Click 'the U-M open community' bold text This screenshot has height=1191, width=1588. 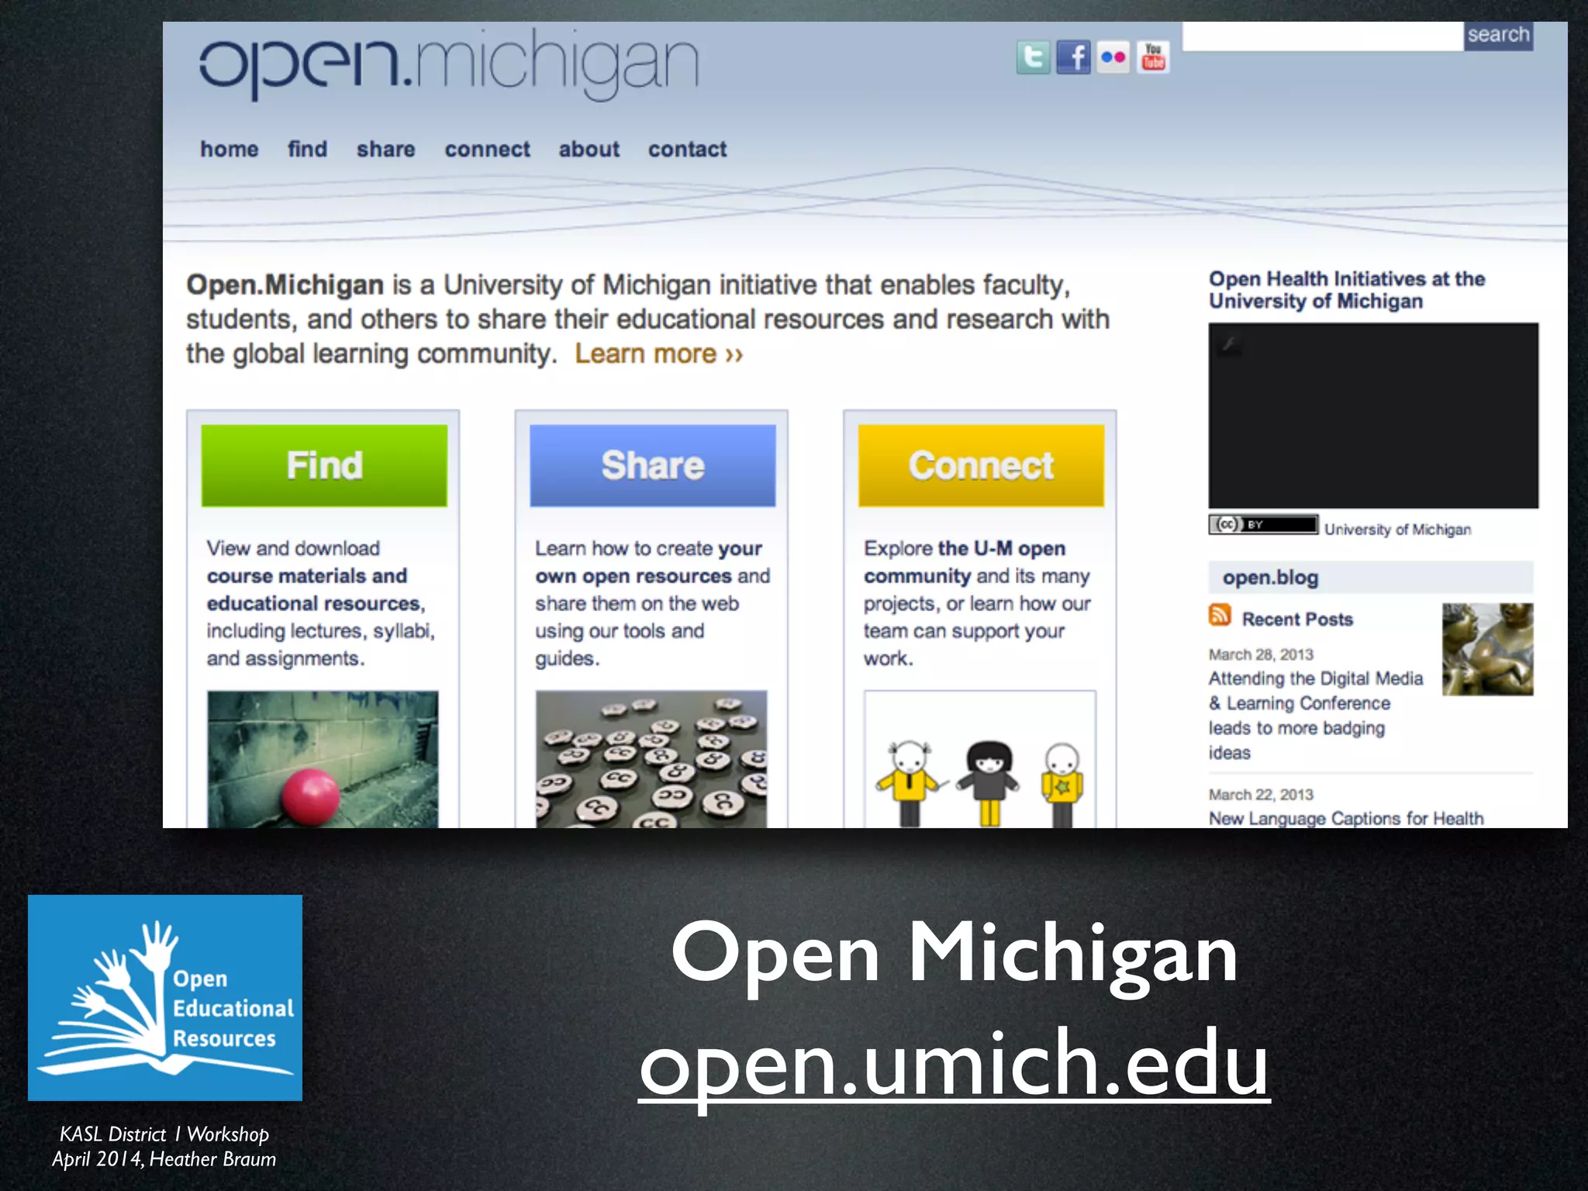965,562
